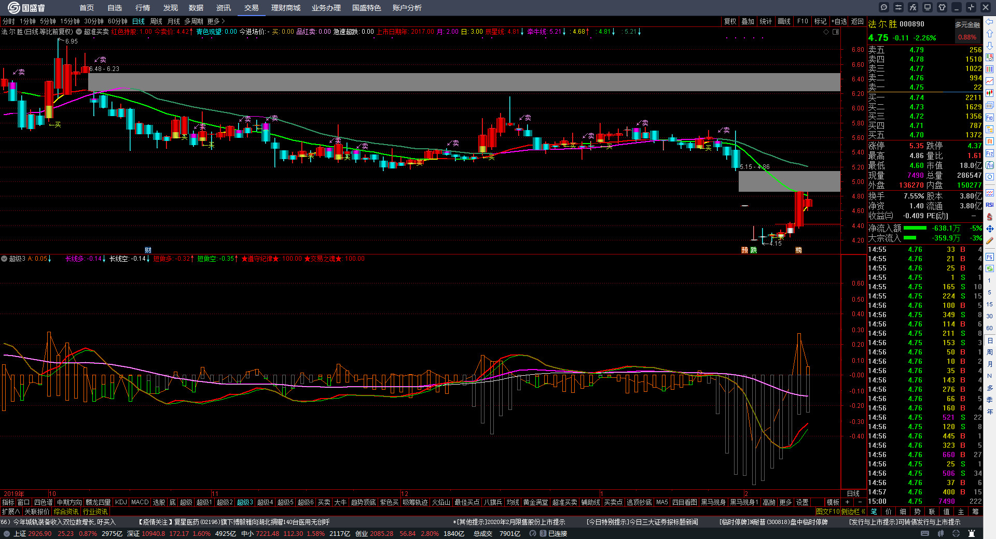The height and width of the screenshot is (539, 996).
Task: Expand the 超级3 sub-indicator dropdown arrow
Action: coord(4,259)
